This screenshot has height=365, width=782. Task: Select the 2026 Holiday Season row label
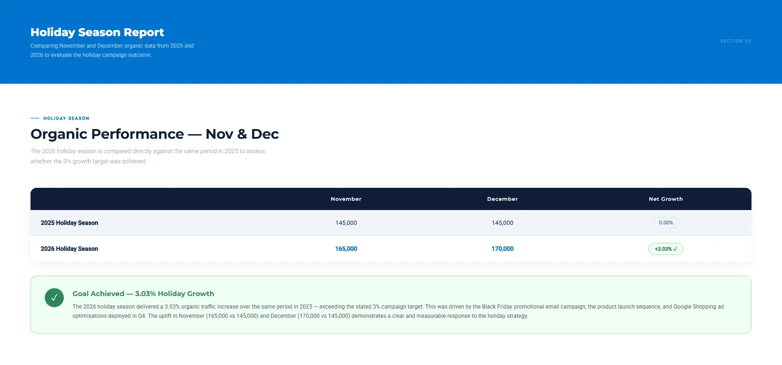pos(69,249)
